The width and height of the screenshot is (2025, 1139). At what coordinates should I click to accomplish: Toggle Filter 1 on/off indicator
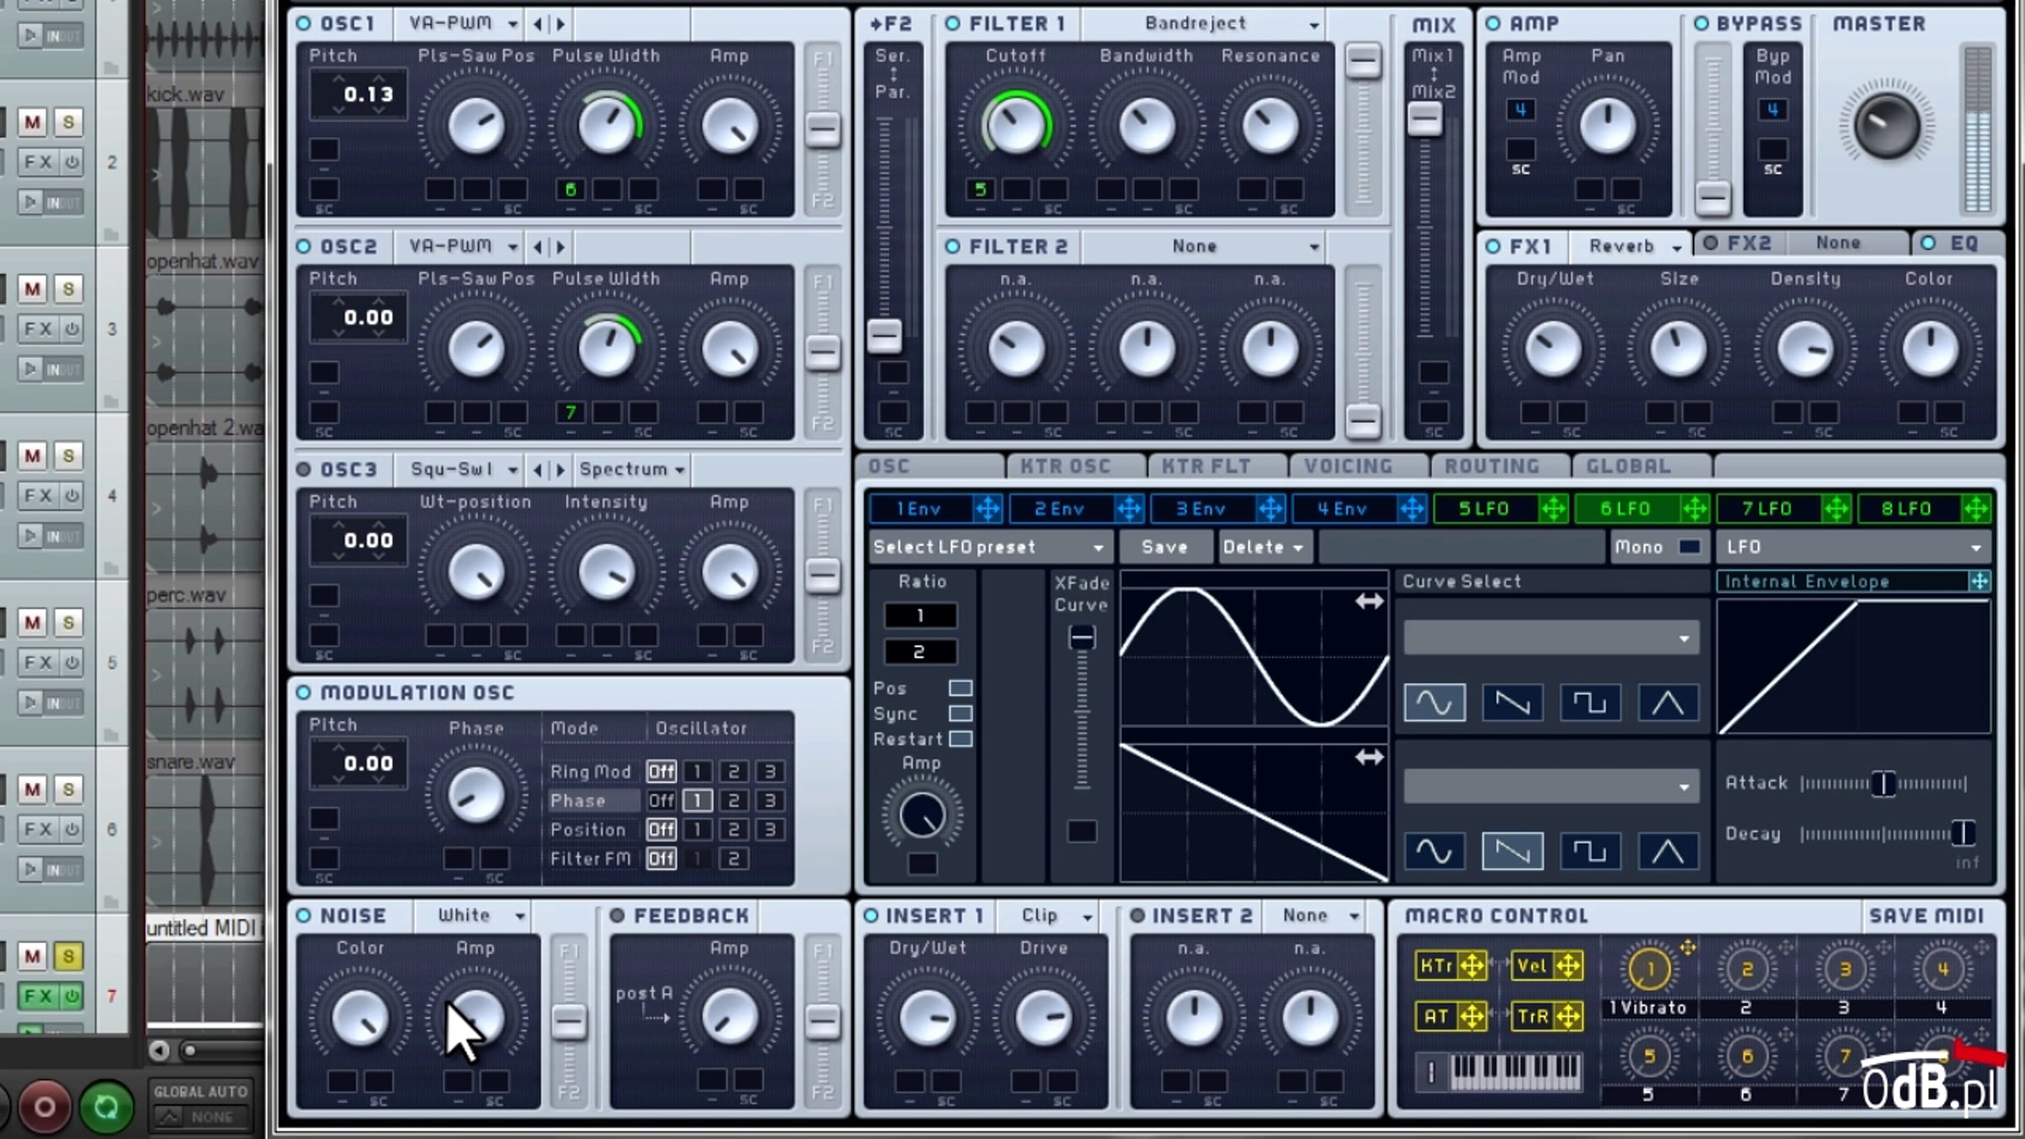coord(953,24)
